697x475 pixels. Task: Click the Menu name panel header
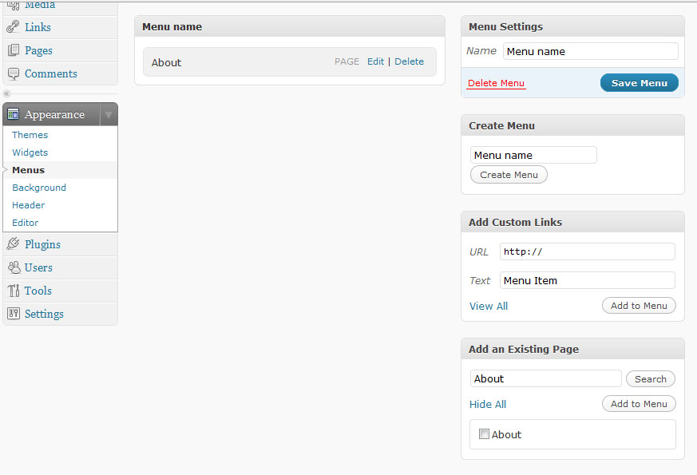(289, 26)
